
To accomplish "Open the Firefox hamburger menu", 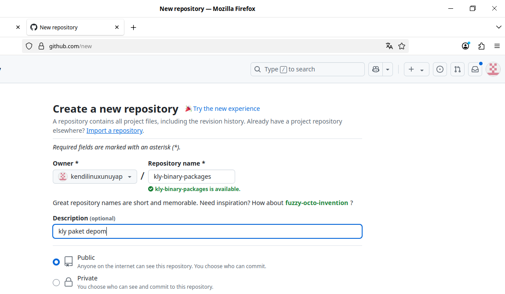I will click(x=497, y=46).
